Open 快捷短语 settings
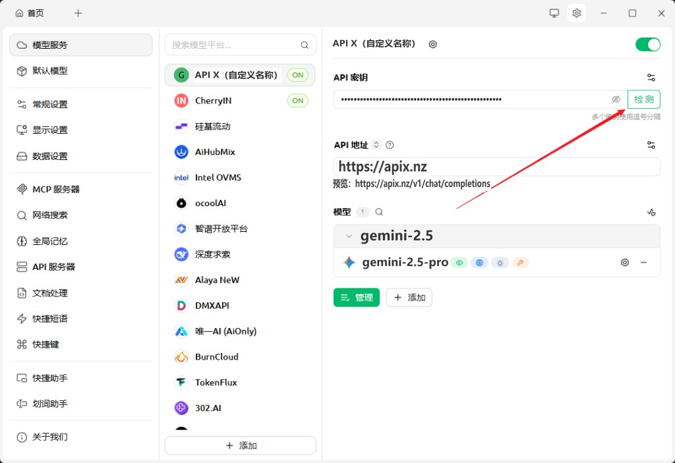This screenshot has height=463, width=675. tap(81, 318)
